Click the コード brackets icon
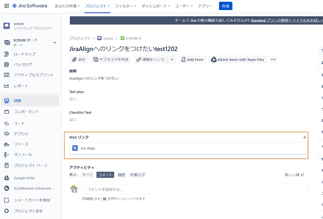 coord(6,123)
